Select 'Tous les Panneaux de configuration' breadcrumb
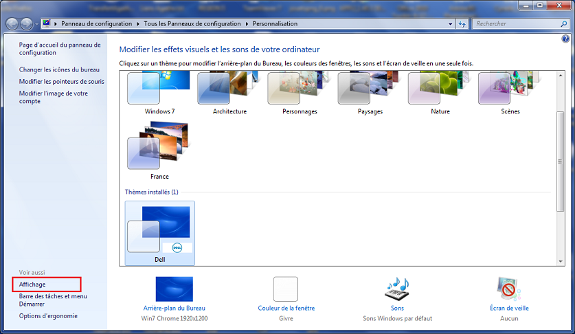Viewport: 575px width, 334px height. tap(192, 23)
